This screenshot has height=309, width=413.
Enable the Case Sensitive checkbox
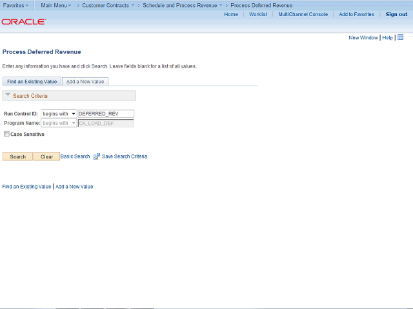click(x=6, y=134)
